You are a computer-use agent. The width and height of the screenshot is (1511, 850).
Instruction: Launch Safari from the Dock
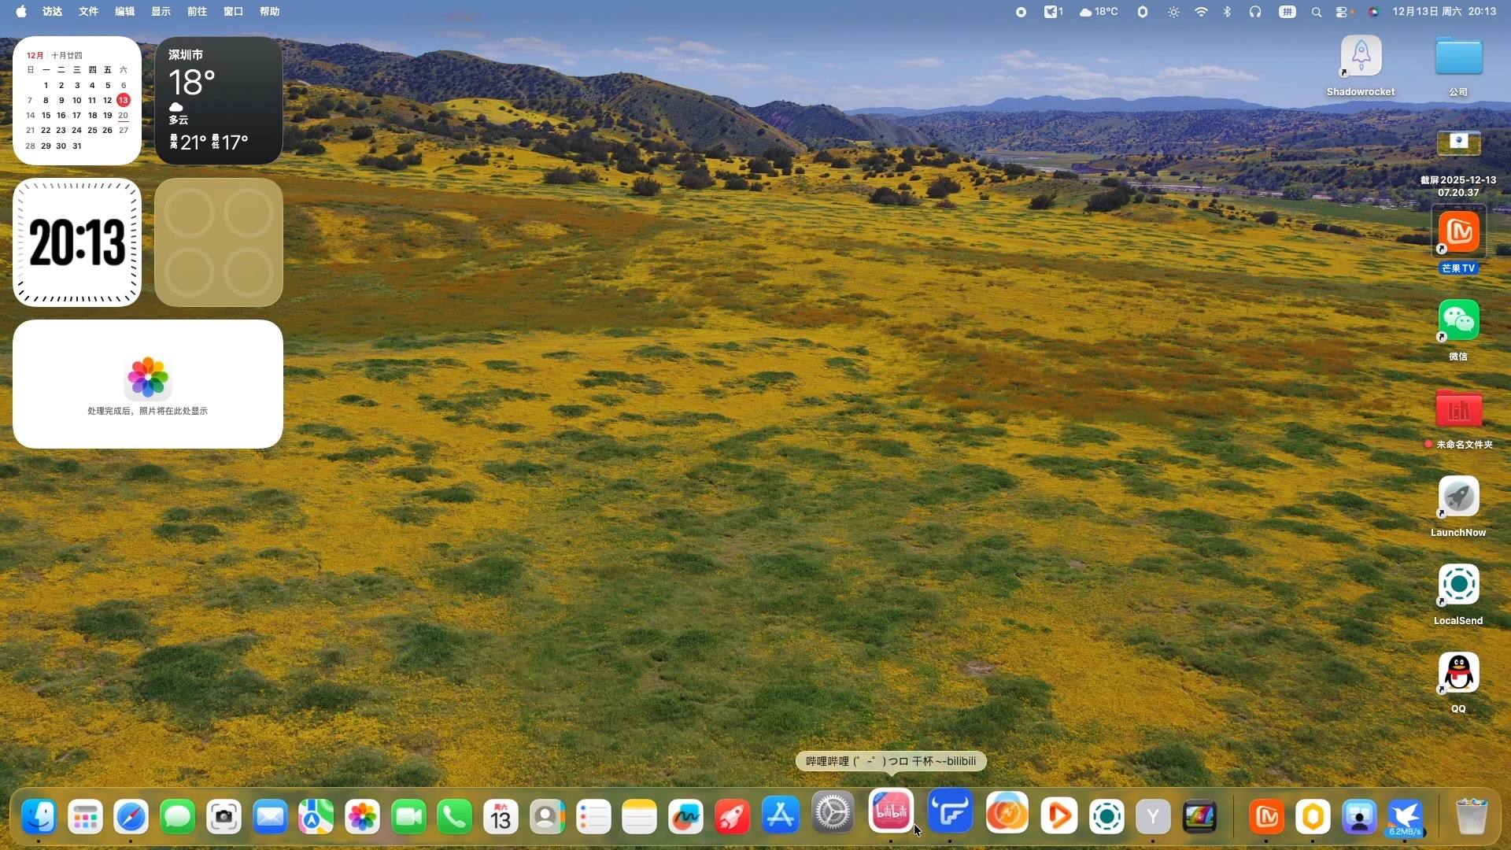pyautogui.click(x=131, y=817)
